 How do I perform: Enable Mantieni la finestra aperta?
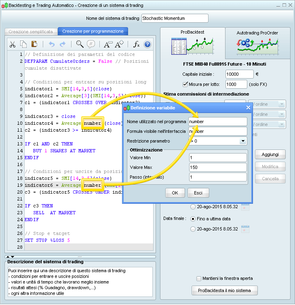(x=199, y=278)
